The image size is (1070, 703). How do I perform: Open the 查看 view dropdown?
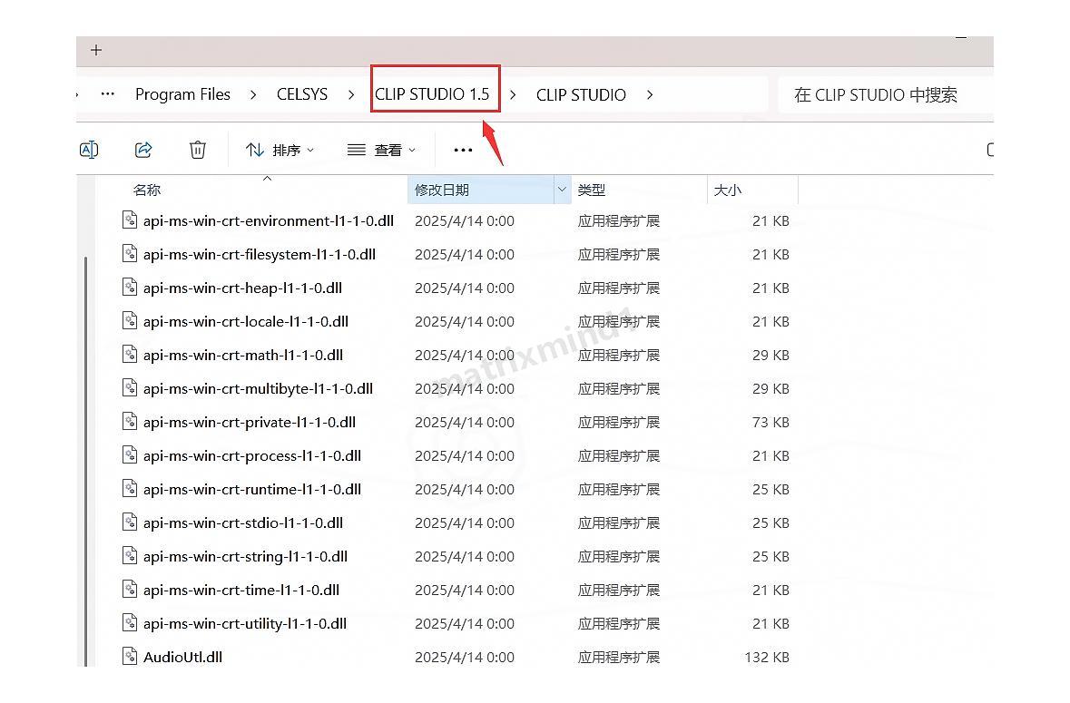pos(381,150)
